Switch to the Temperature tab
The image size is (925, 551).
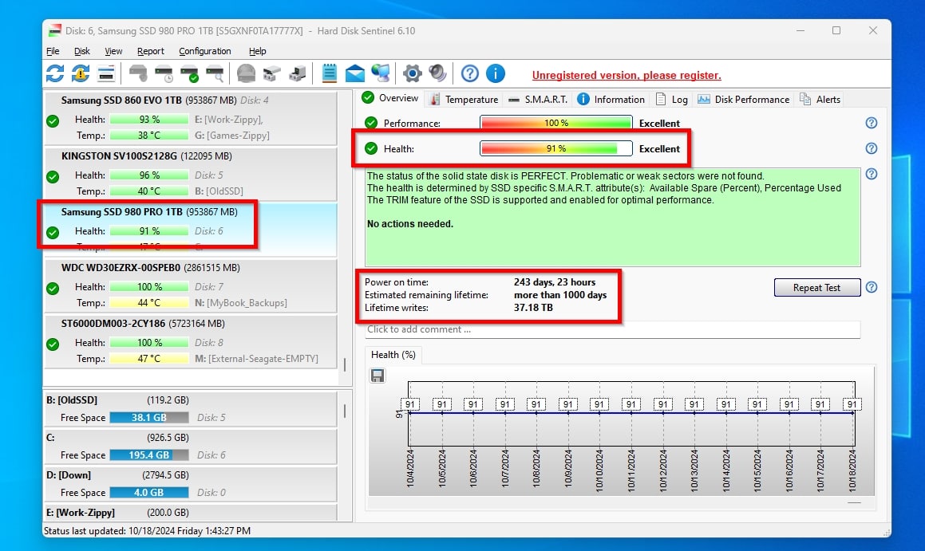pyautogui.click(x=463, y=100)
